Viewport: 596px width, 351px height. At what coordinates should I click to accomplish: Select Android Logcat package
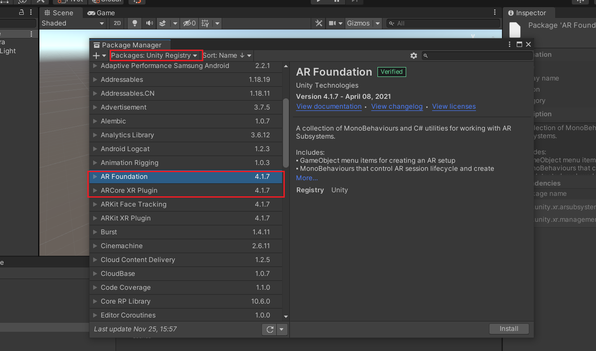coord(186,149)
